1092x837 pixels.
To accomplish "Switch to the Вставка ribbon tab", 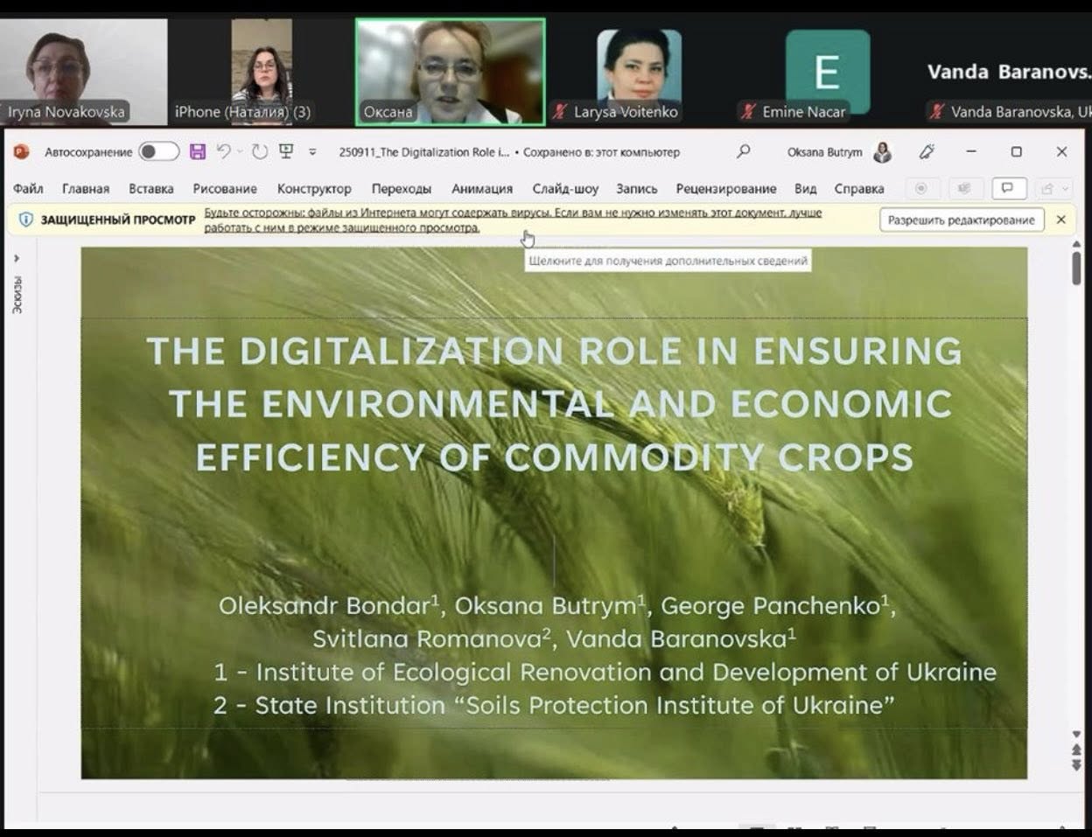I will (150, 189).
